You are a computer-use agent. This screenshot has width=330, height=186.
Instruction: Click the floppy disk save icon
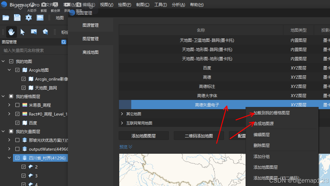[17, 18]
